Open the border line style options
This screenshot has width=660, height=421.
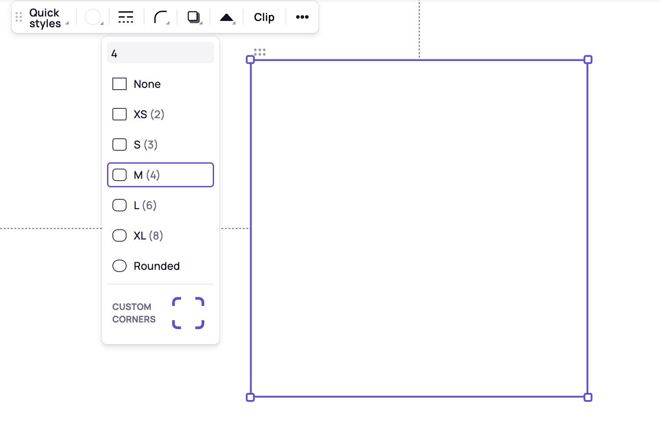click(126, 17)
